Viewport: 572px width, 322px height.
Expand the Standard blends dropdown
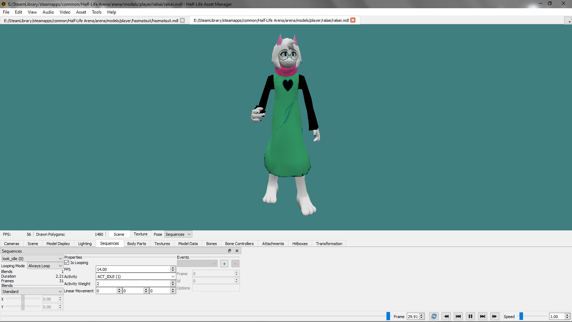(x=32, y=292)
